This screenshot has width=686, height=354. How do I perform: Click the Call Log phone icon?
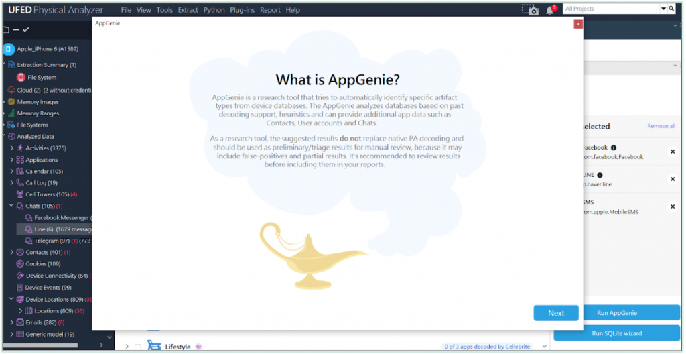[20, 182]
